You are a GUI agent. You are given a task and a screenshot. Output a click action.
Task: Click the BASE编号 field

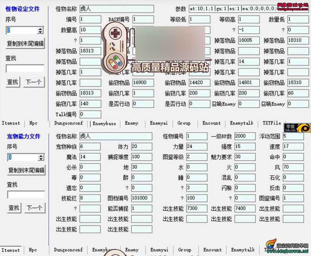tap(143, 20)
